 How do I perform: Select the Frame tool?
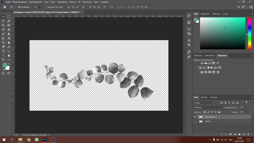click(9, 25)
